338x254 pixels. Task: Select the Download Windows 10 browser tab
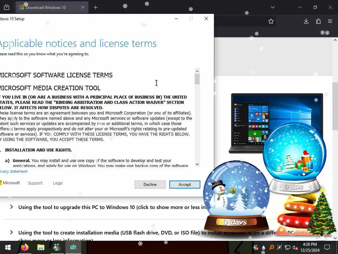pos(52,7)
